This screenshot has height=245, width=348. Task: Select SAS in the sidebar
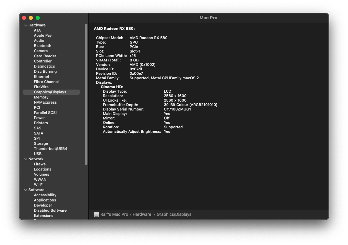[x=37, y=128]
